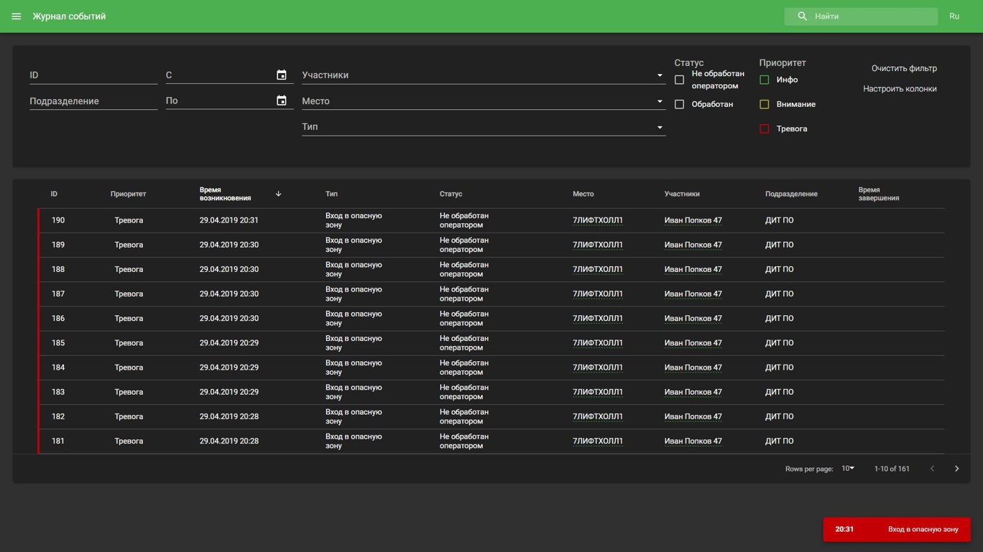The width and height of the screenshot is (983, 552).
Task: Sort by the Время возникновения column header
Action: [226, 194]
